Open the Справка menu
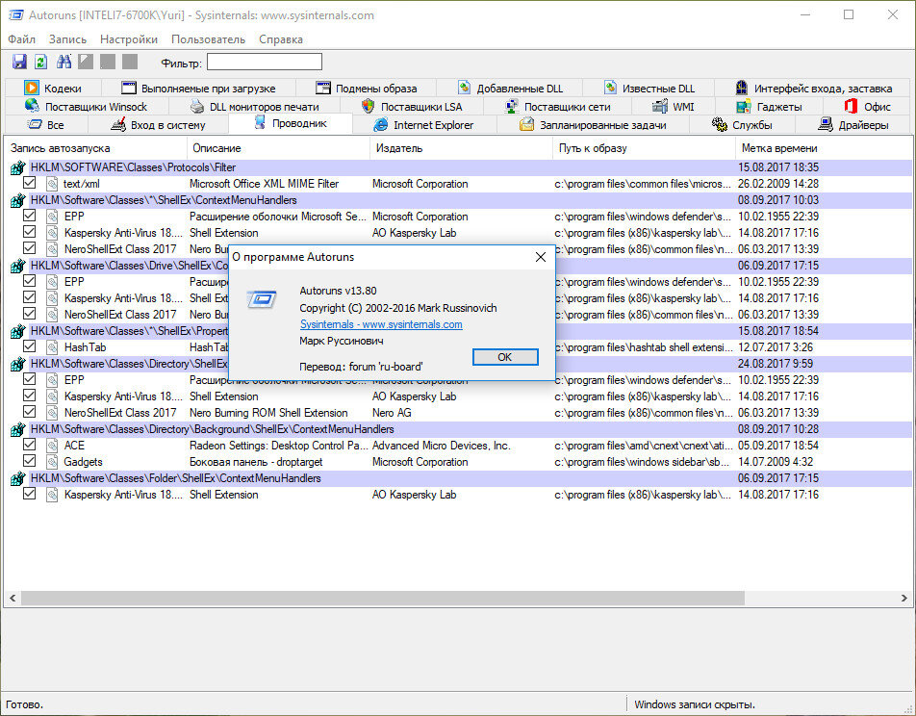 [x=280, y=39]
